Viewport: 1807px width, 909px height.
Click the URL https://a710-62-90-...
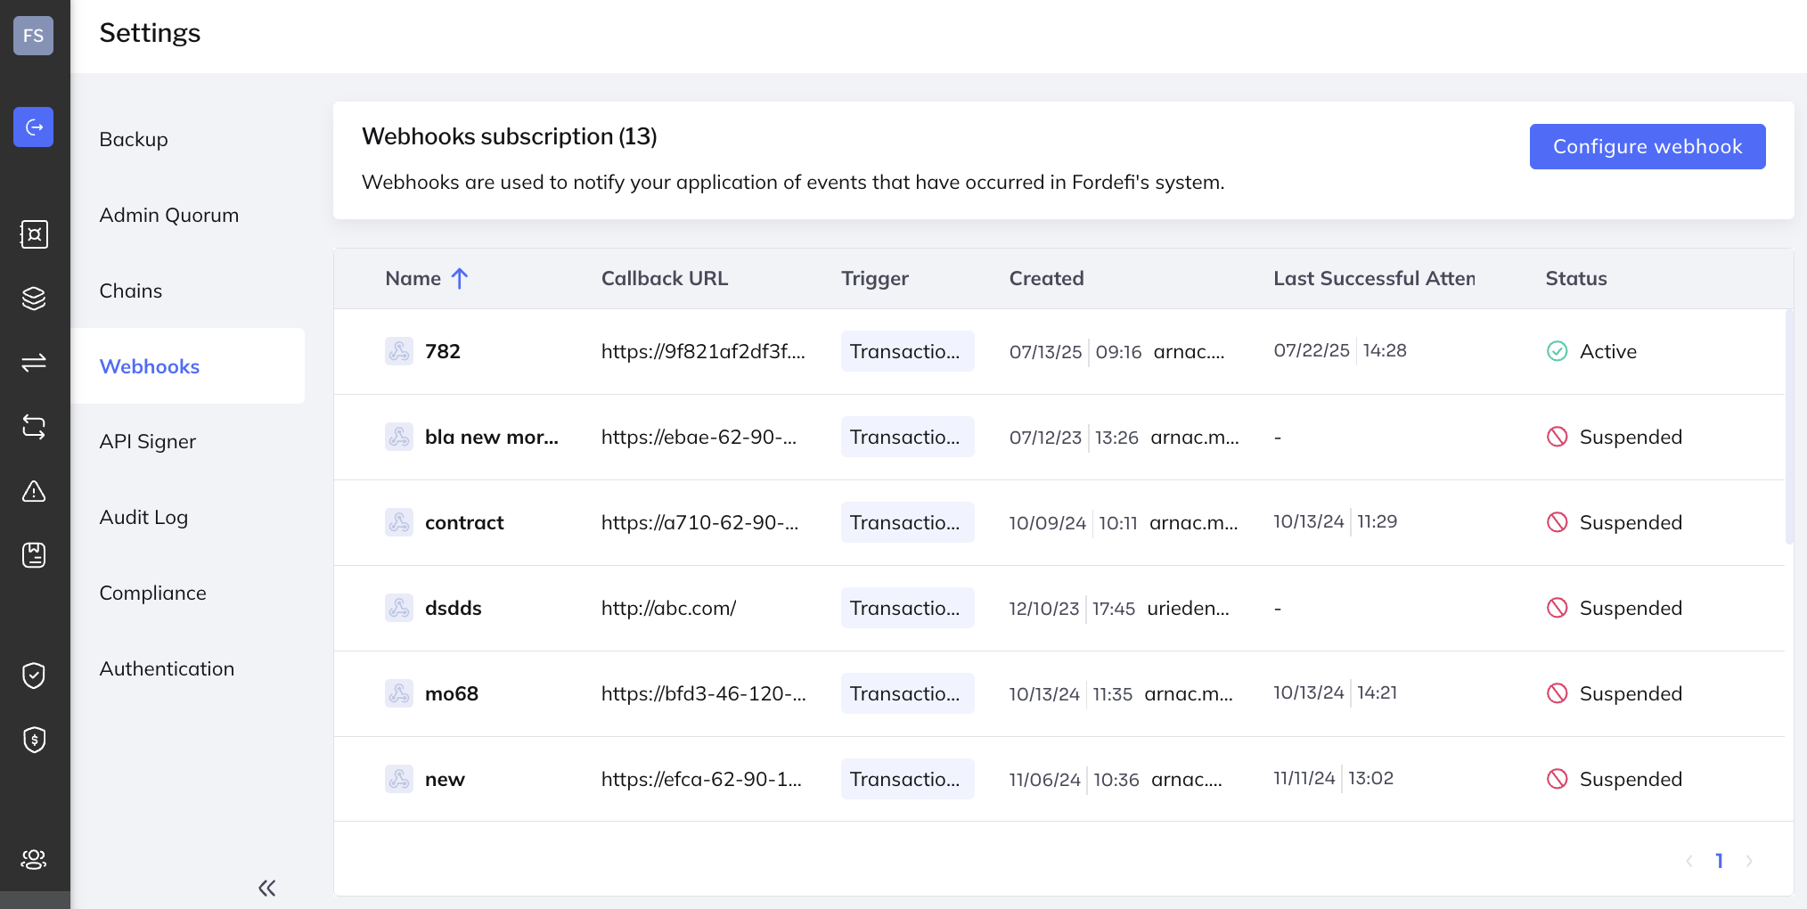(x=699, y=522)
